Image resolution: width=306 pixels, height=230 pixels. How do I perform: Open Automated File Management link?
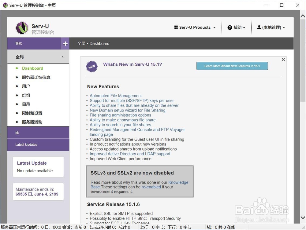[x=116, y=96]
